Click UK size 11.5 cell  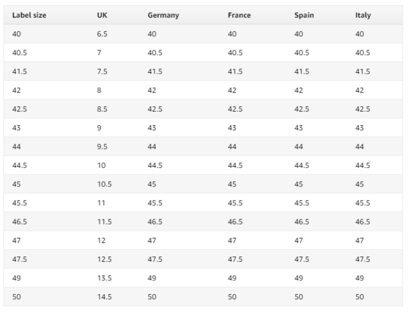click(104, 222)
